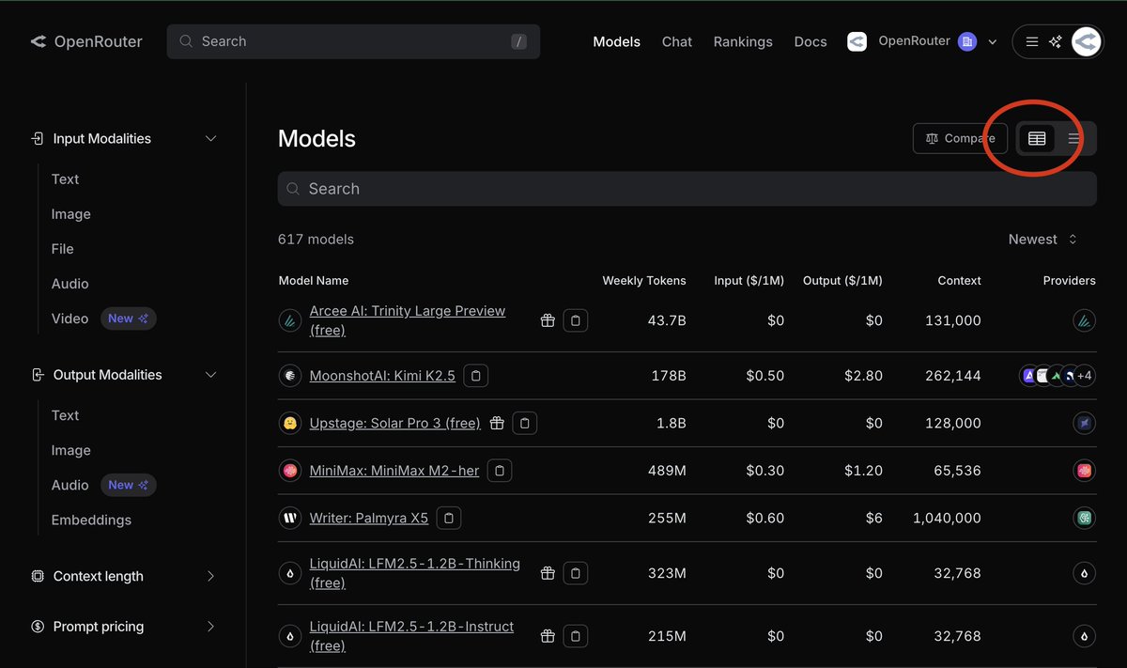Select Audio under Output Modalities
Screen dimensions: 1127x668
click(x=69, y=485)
